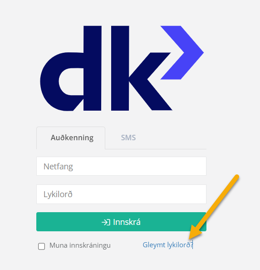The height and width of the screenshot is (270, 260).
Task: Click the Muna innskráningu label text
Action: 80,245
